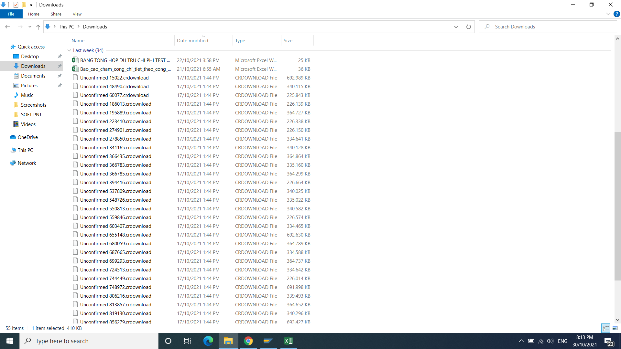Open Google Chrome from the taskbar
This screenshot has width=621, height=349.
pos(248,341)
